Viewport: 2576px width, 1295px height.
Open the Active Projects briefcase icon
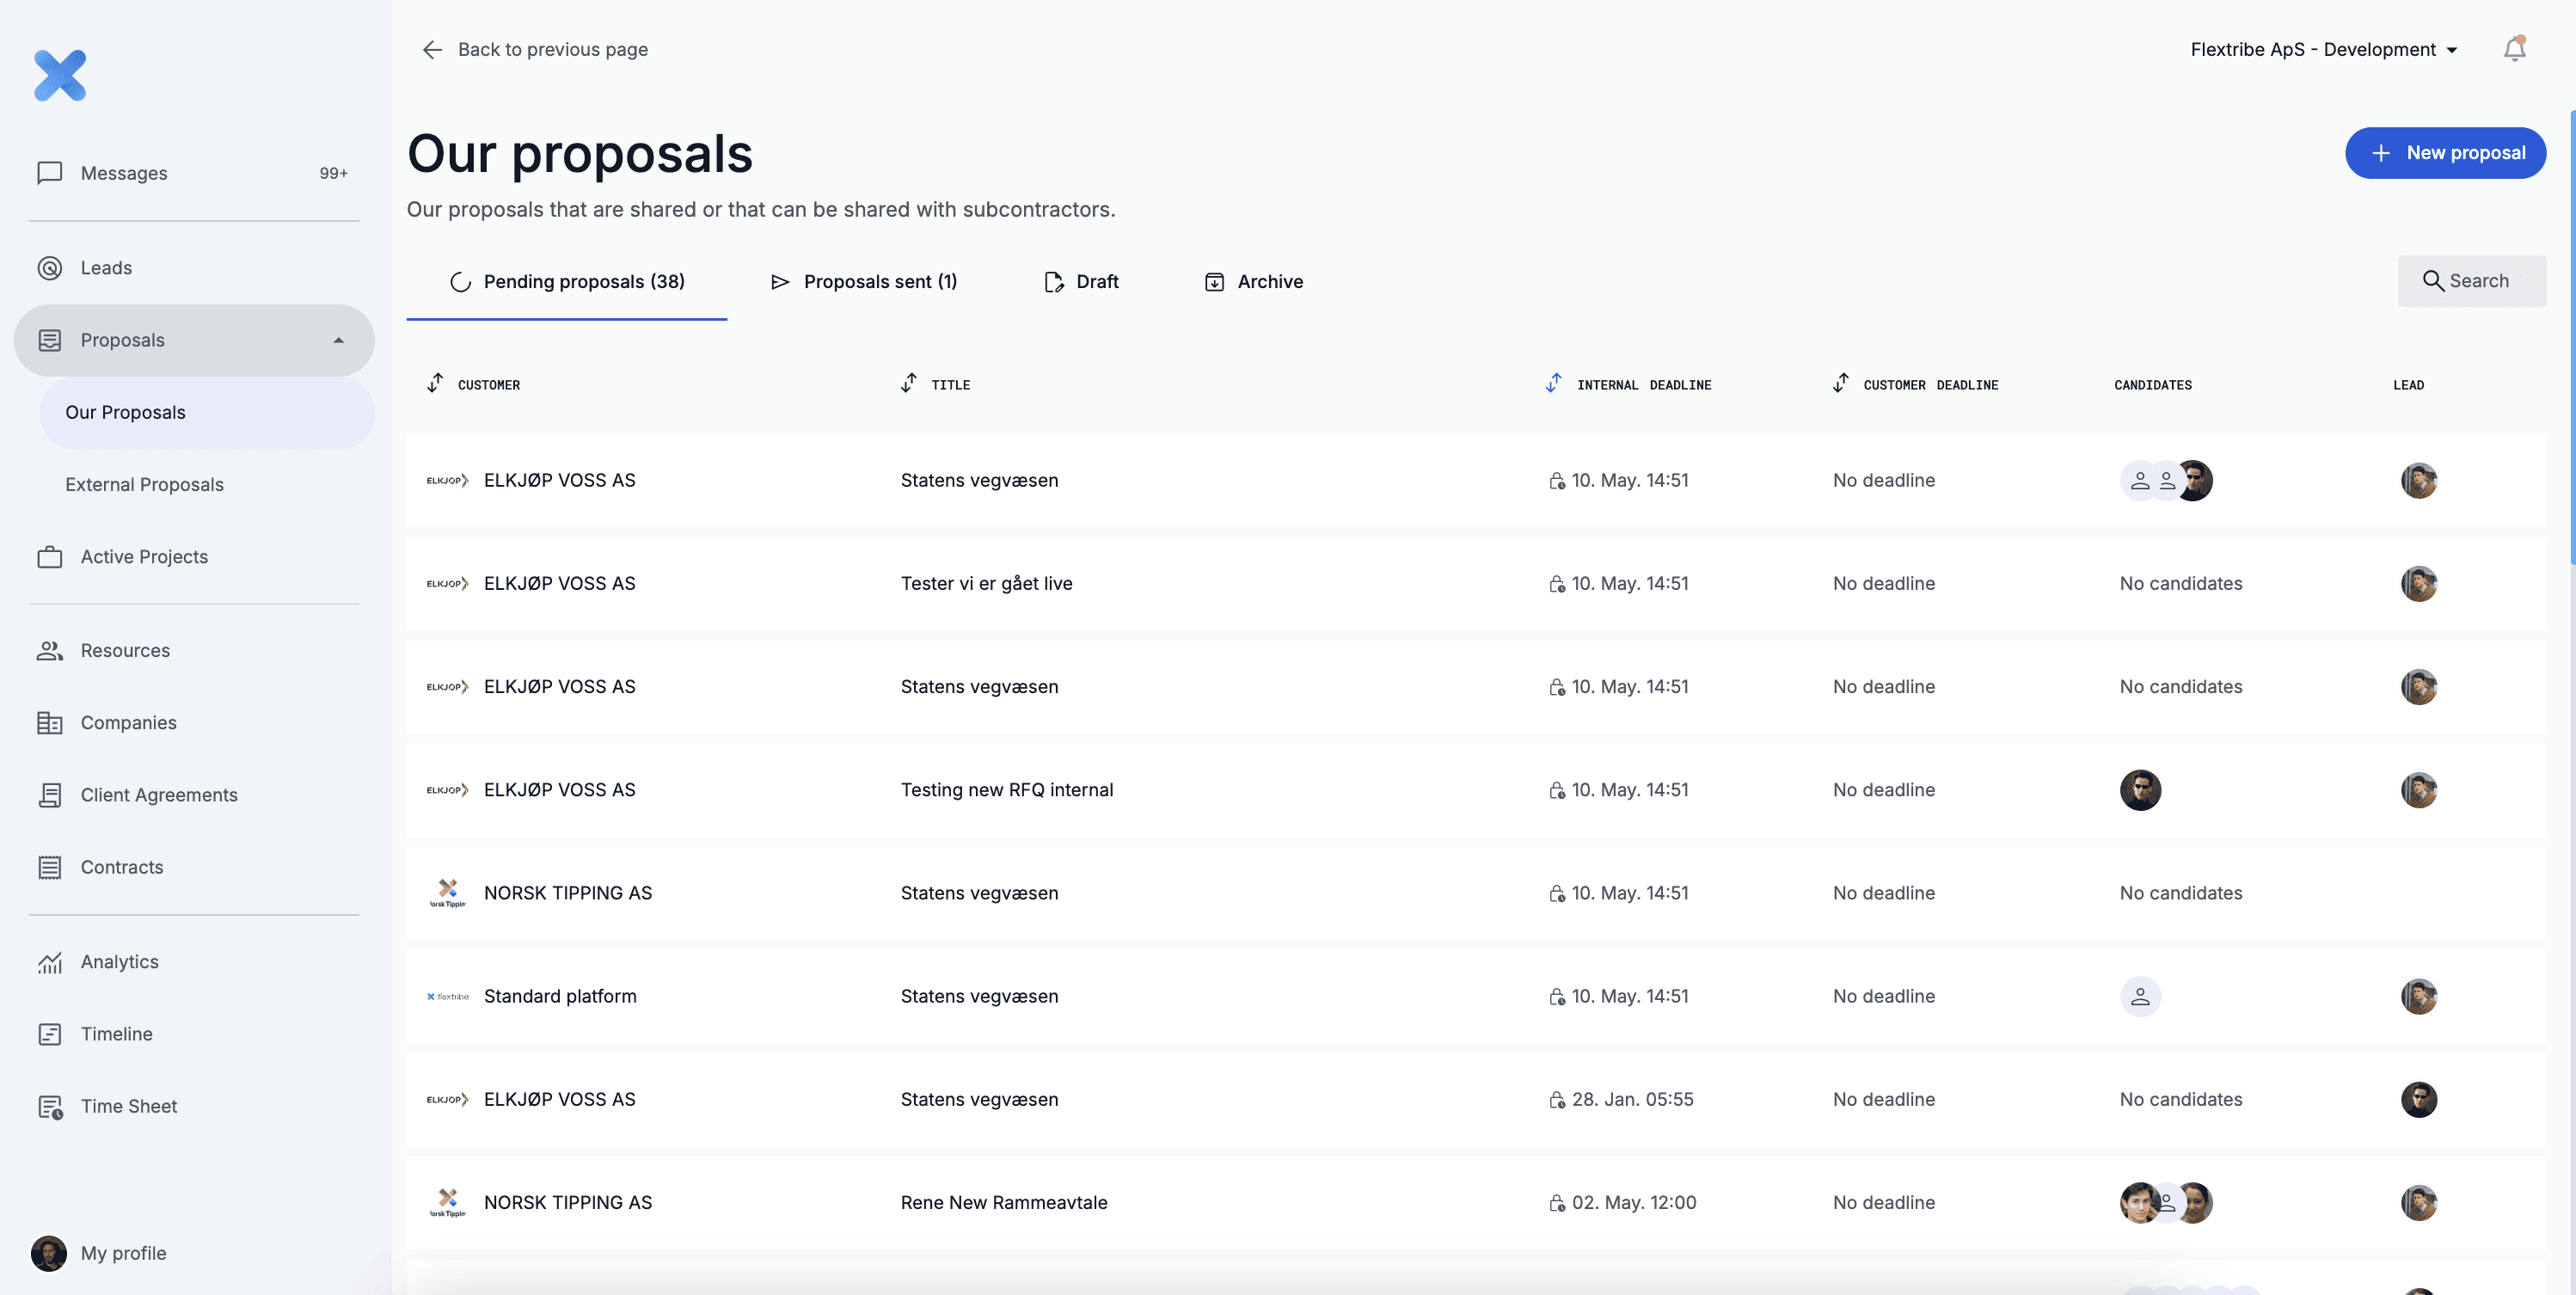[x=49, y=557]
